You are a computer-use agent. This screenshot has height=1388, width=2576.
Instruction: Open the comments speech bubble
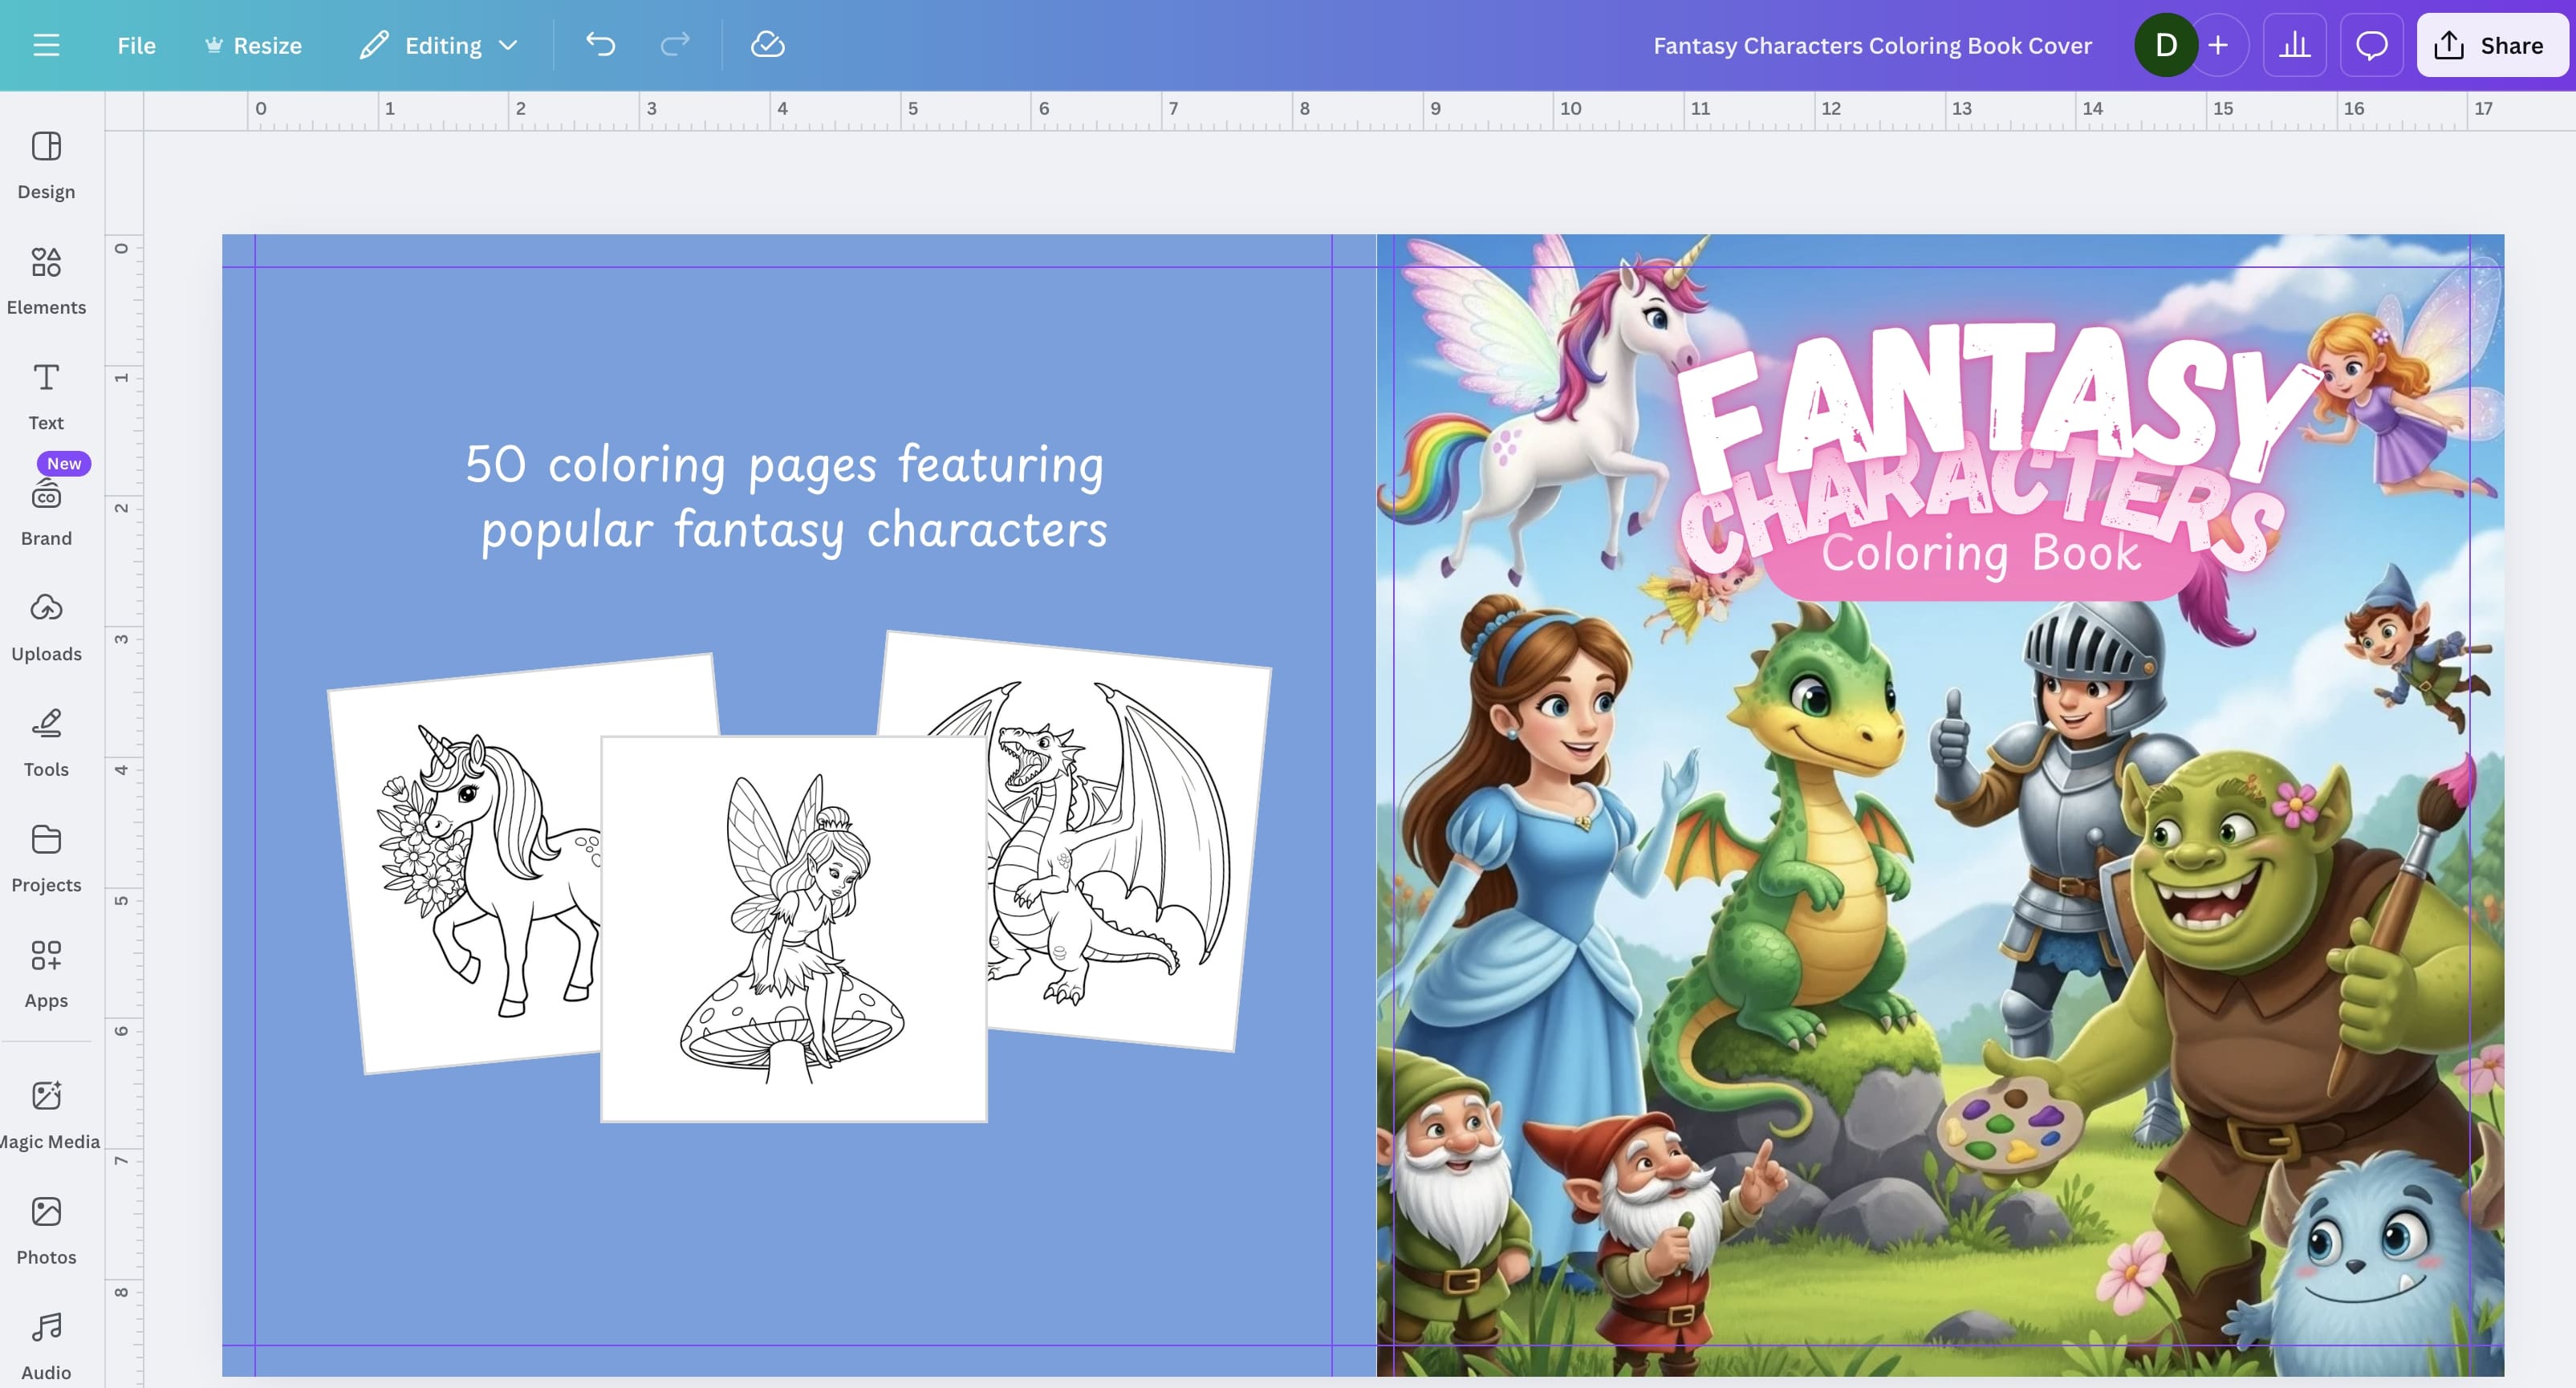pyautogui.click(x=2371, y=45)
